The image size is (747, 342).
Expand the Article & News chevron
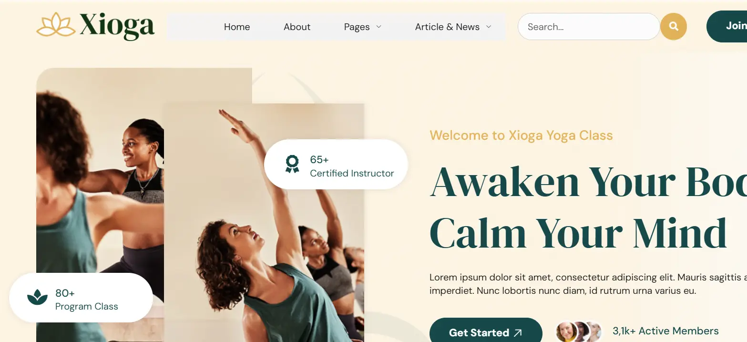tap(489, 27)
